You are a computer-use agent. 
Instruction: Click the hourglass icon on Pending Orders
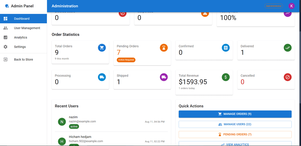164,48
